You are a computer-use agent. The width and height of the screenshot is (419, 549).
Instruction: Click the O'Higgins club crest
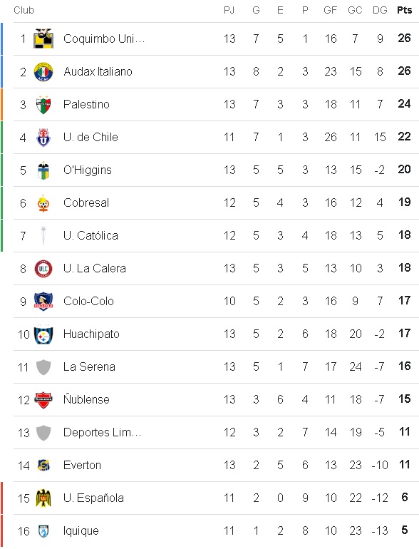[x=43, y=170]
